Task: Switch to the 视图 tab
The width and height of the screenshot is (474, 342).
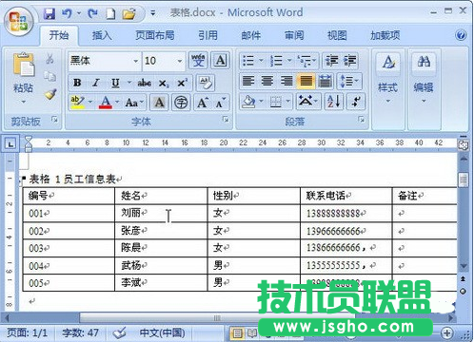Action: click(337, 35)
